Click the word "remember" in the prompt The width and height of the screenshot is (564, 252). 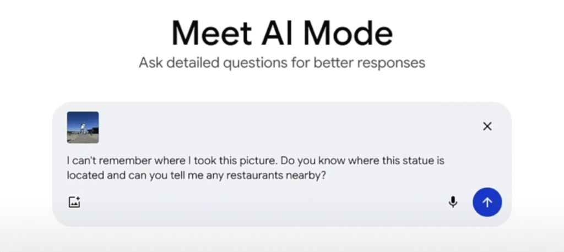click(x=123, y=162)
